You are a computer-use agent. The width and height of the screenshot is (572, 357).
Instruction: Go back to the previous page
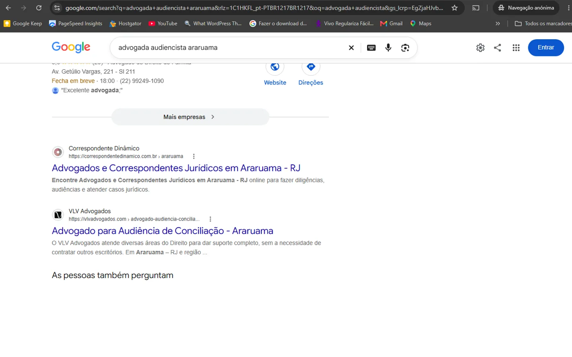pos(8,8)
